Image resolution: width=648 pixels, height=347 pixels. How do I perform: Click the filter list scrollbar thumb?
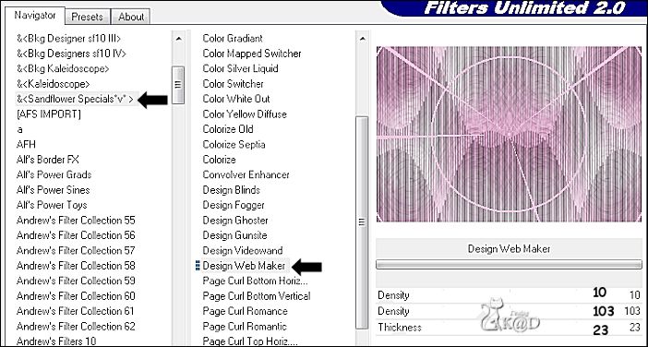coord(363,222)
